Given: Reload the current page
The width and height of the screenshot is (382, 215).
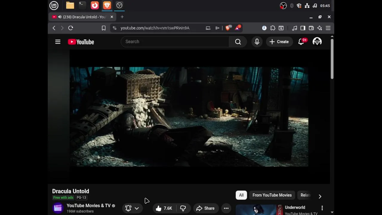Looking at the screenshot, I should coord(71,28).
